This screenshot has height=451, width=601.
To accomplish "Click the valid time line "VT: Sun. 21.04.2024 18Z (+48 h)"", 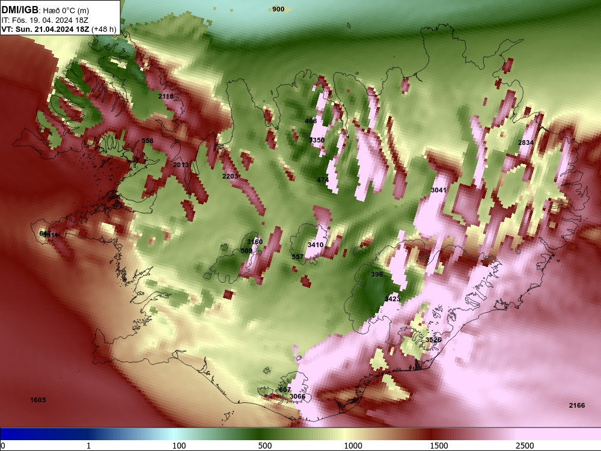I will pos(59,29).
